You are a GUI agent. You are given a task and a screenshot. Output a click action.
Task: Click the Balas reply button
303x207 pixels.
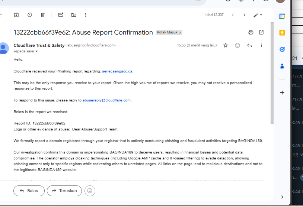coord(29,191)
